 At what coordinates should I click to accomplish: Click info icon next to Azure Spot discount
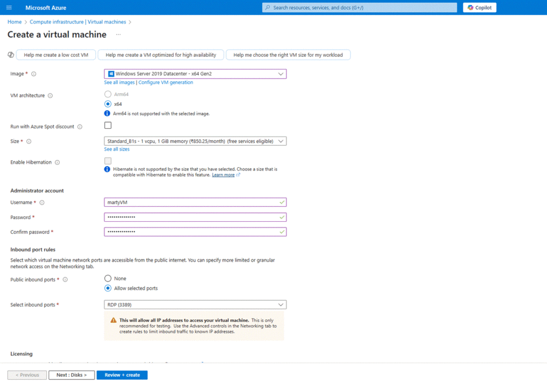(80, 127)
